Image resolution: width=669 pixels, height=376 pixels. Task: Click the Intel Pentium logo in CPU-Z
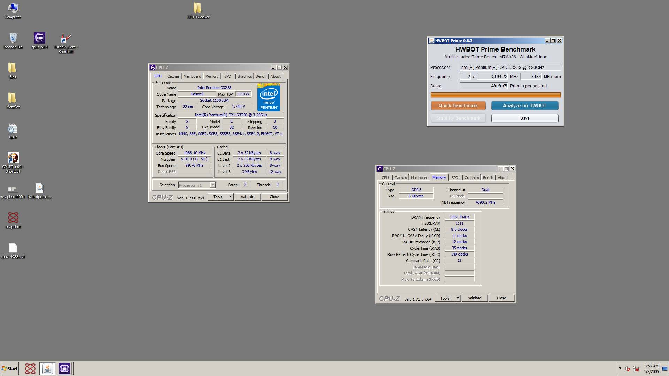click(269, 97)
